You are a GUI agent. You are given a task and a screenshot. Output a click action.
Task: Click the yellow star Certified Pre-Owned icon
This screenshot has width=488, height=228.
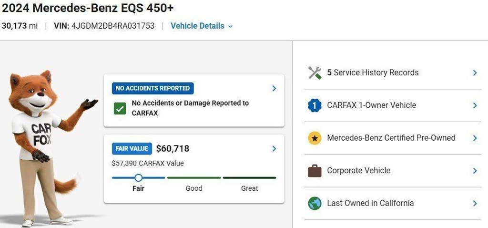point(315,138)
